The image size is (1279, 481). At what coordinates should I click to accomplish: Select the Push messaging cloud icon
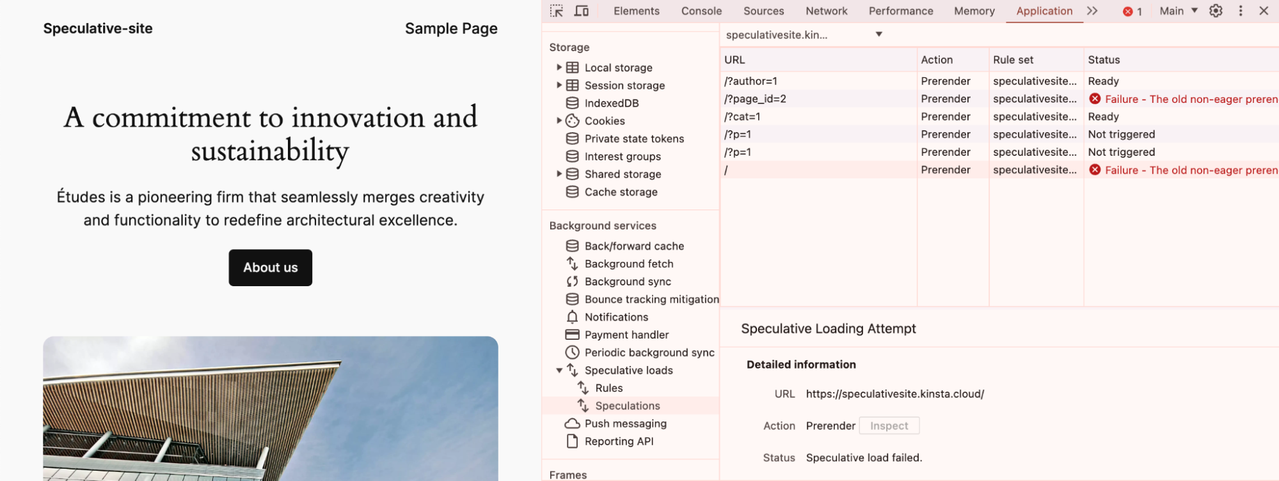(572, 424)
